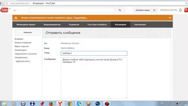Launch Google Chrome from the taskbar
Viewport: 188px width, 106px height.
(70, 104)
